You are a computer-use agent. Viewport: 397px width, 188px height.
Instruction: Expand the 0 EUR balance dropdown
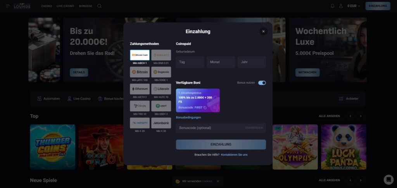click(x=354, y=6)
